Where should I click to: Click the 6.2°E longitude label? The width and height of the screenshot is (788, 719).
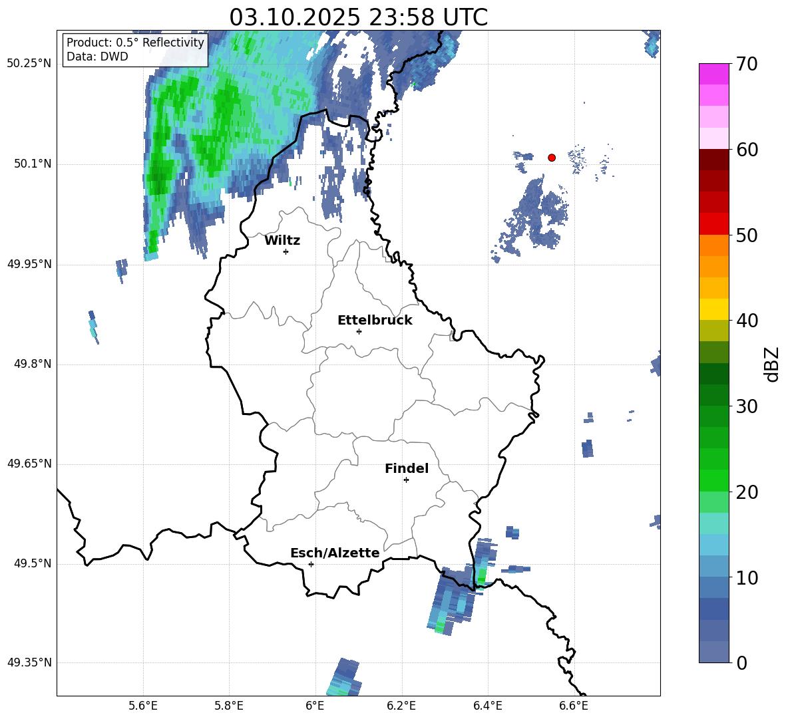(x=401, y=706)
